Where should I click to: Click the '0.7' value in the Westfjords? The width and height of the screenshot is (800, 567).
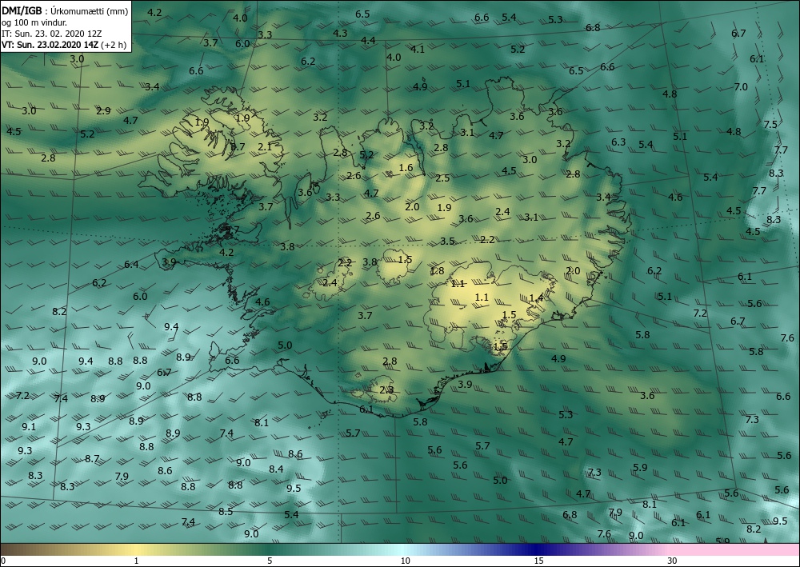[x=238, y=147]
